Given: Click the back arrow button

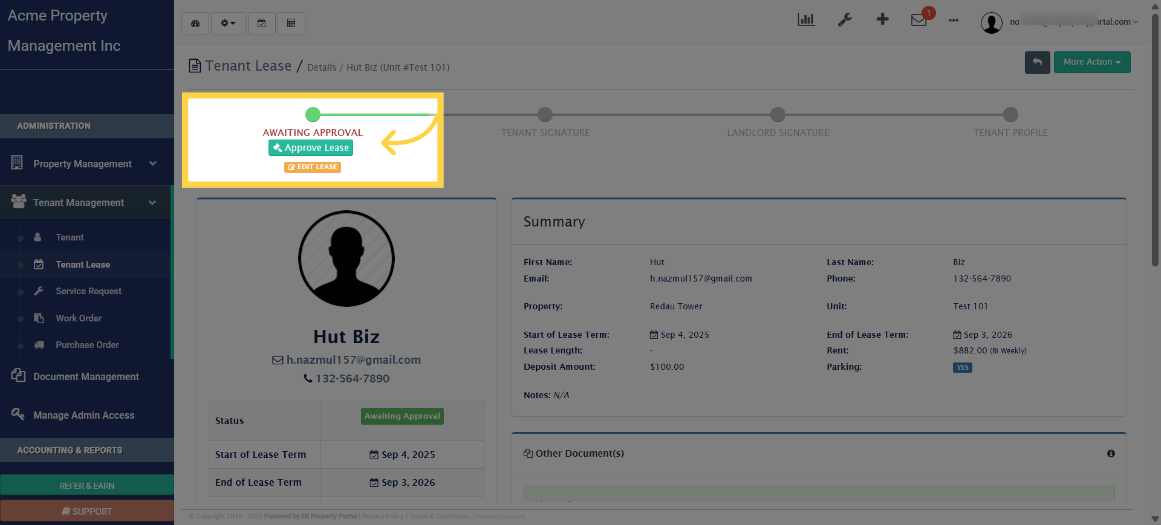Looking at the screenshot, I should point(1038,62).
